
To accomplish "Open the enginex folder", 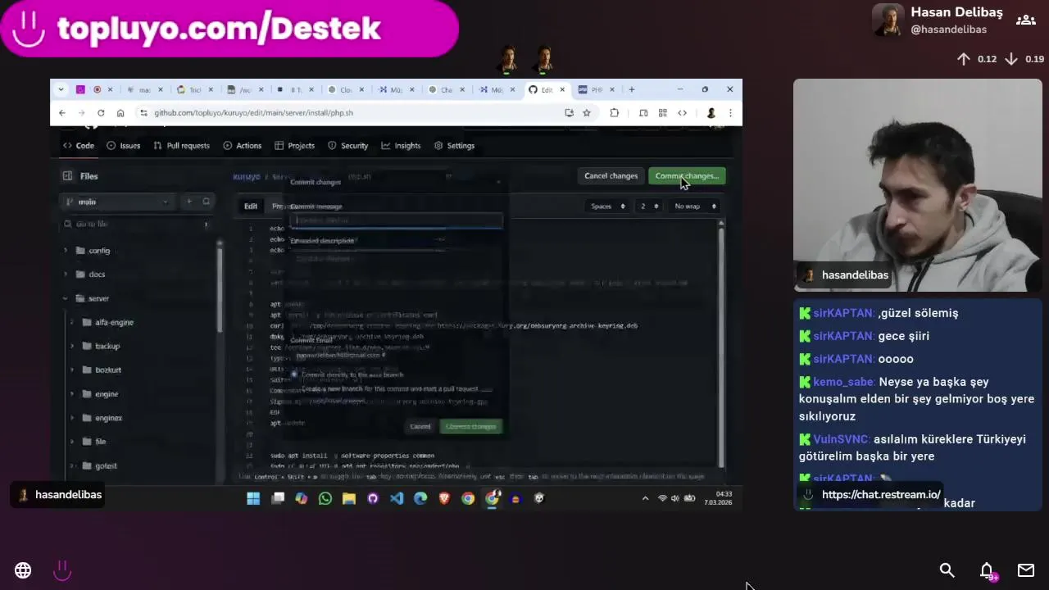I will pos(108,418).
